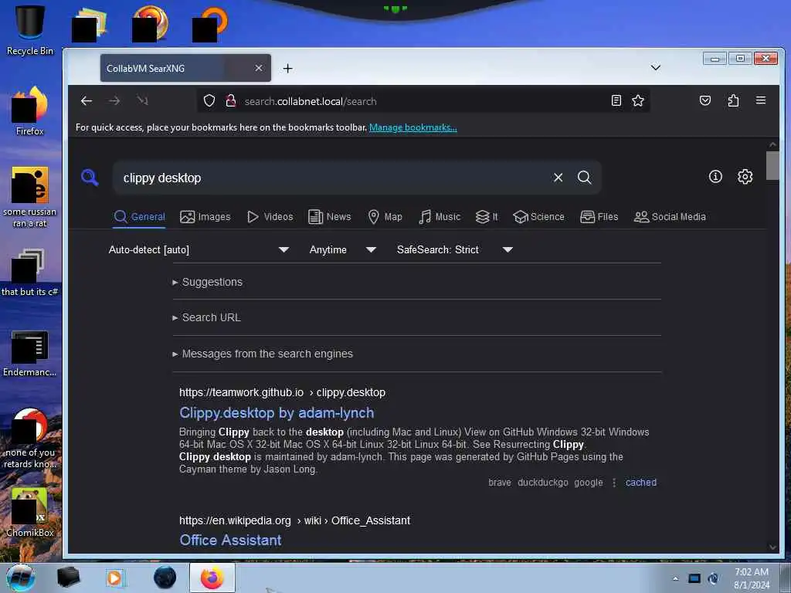Switch to the Files category
Screen dimensions: 791x593
tap(599, 217)
